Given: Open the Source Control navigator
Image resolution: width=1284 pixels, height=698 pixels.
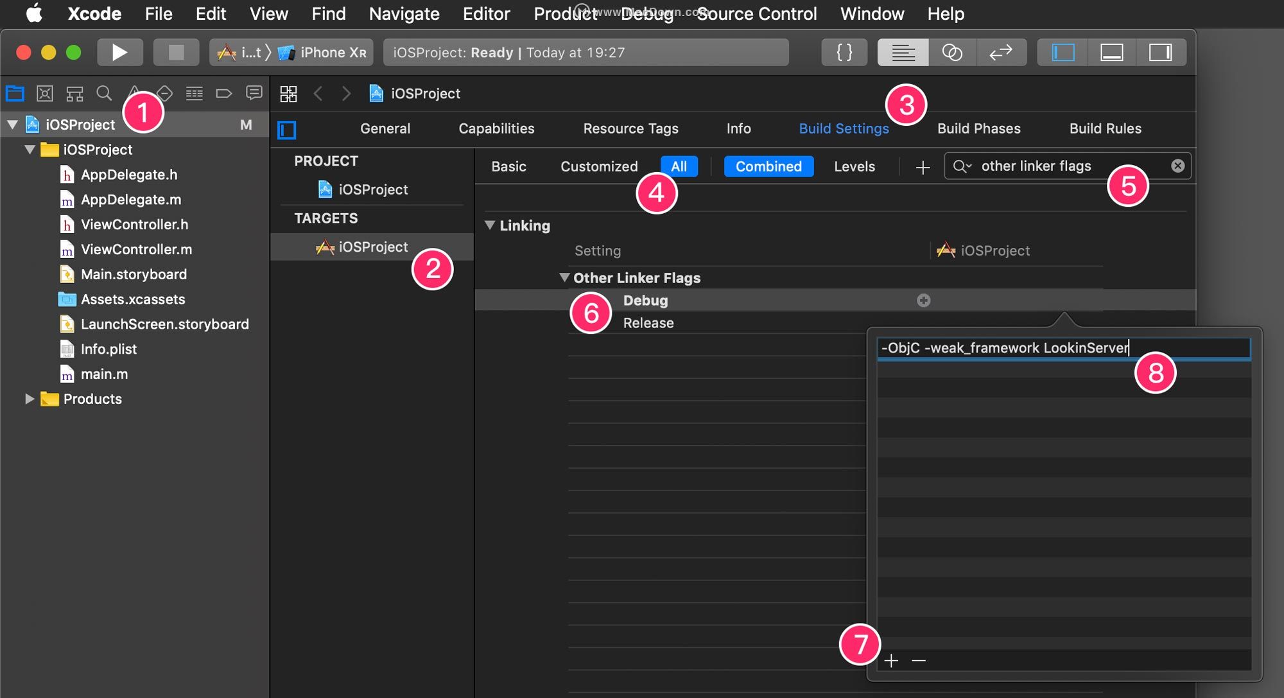Looking at the screenshot, I should coord(44,94).
